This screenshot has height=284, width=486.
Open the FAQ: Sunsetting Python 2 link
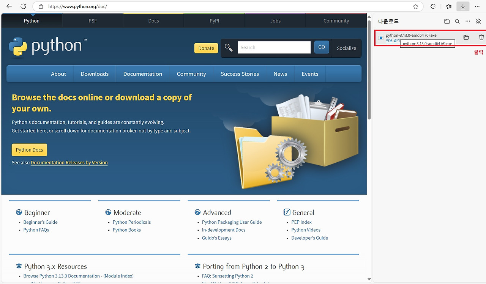[227, 276]
